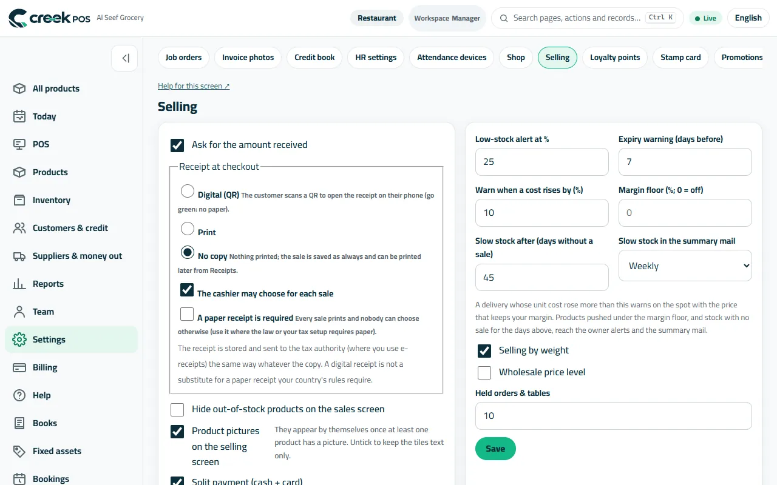This screenshot has height=485, width=777.
Task: Click the Fixed assets tag icon
Action: (19, 451)
